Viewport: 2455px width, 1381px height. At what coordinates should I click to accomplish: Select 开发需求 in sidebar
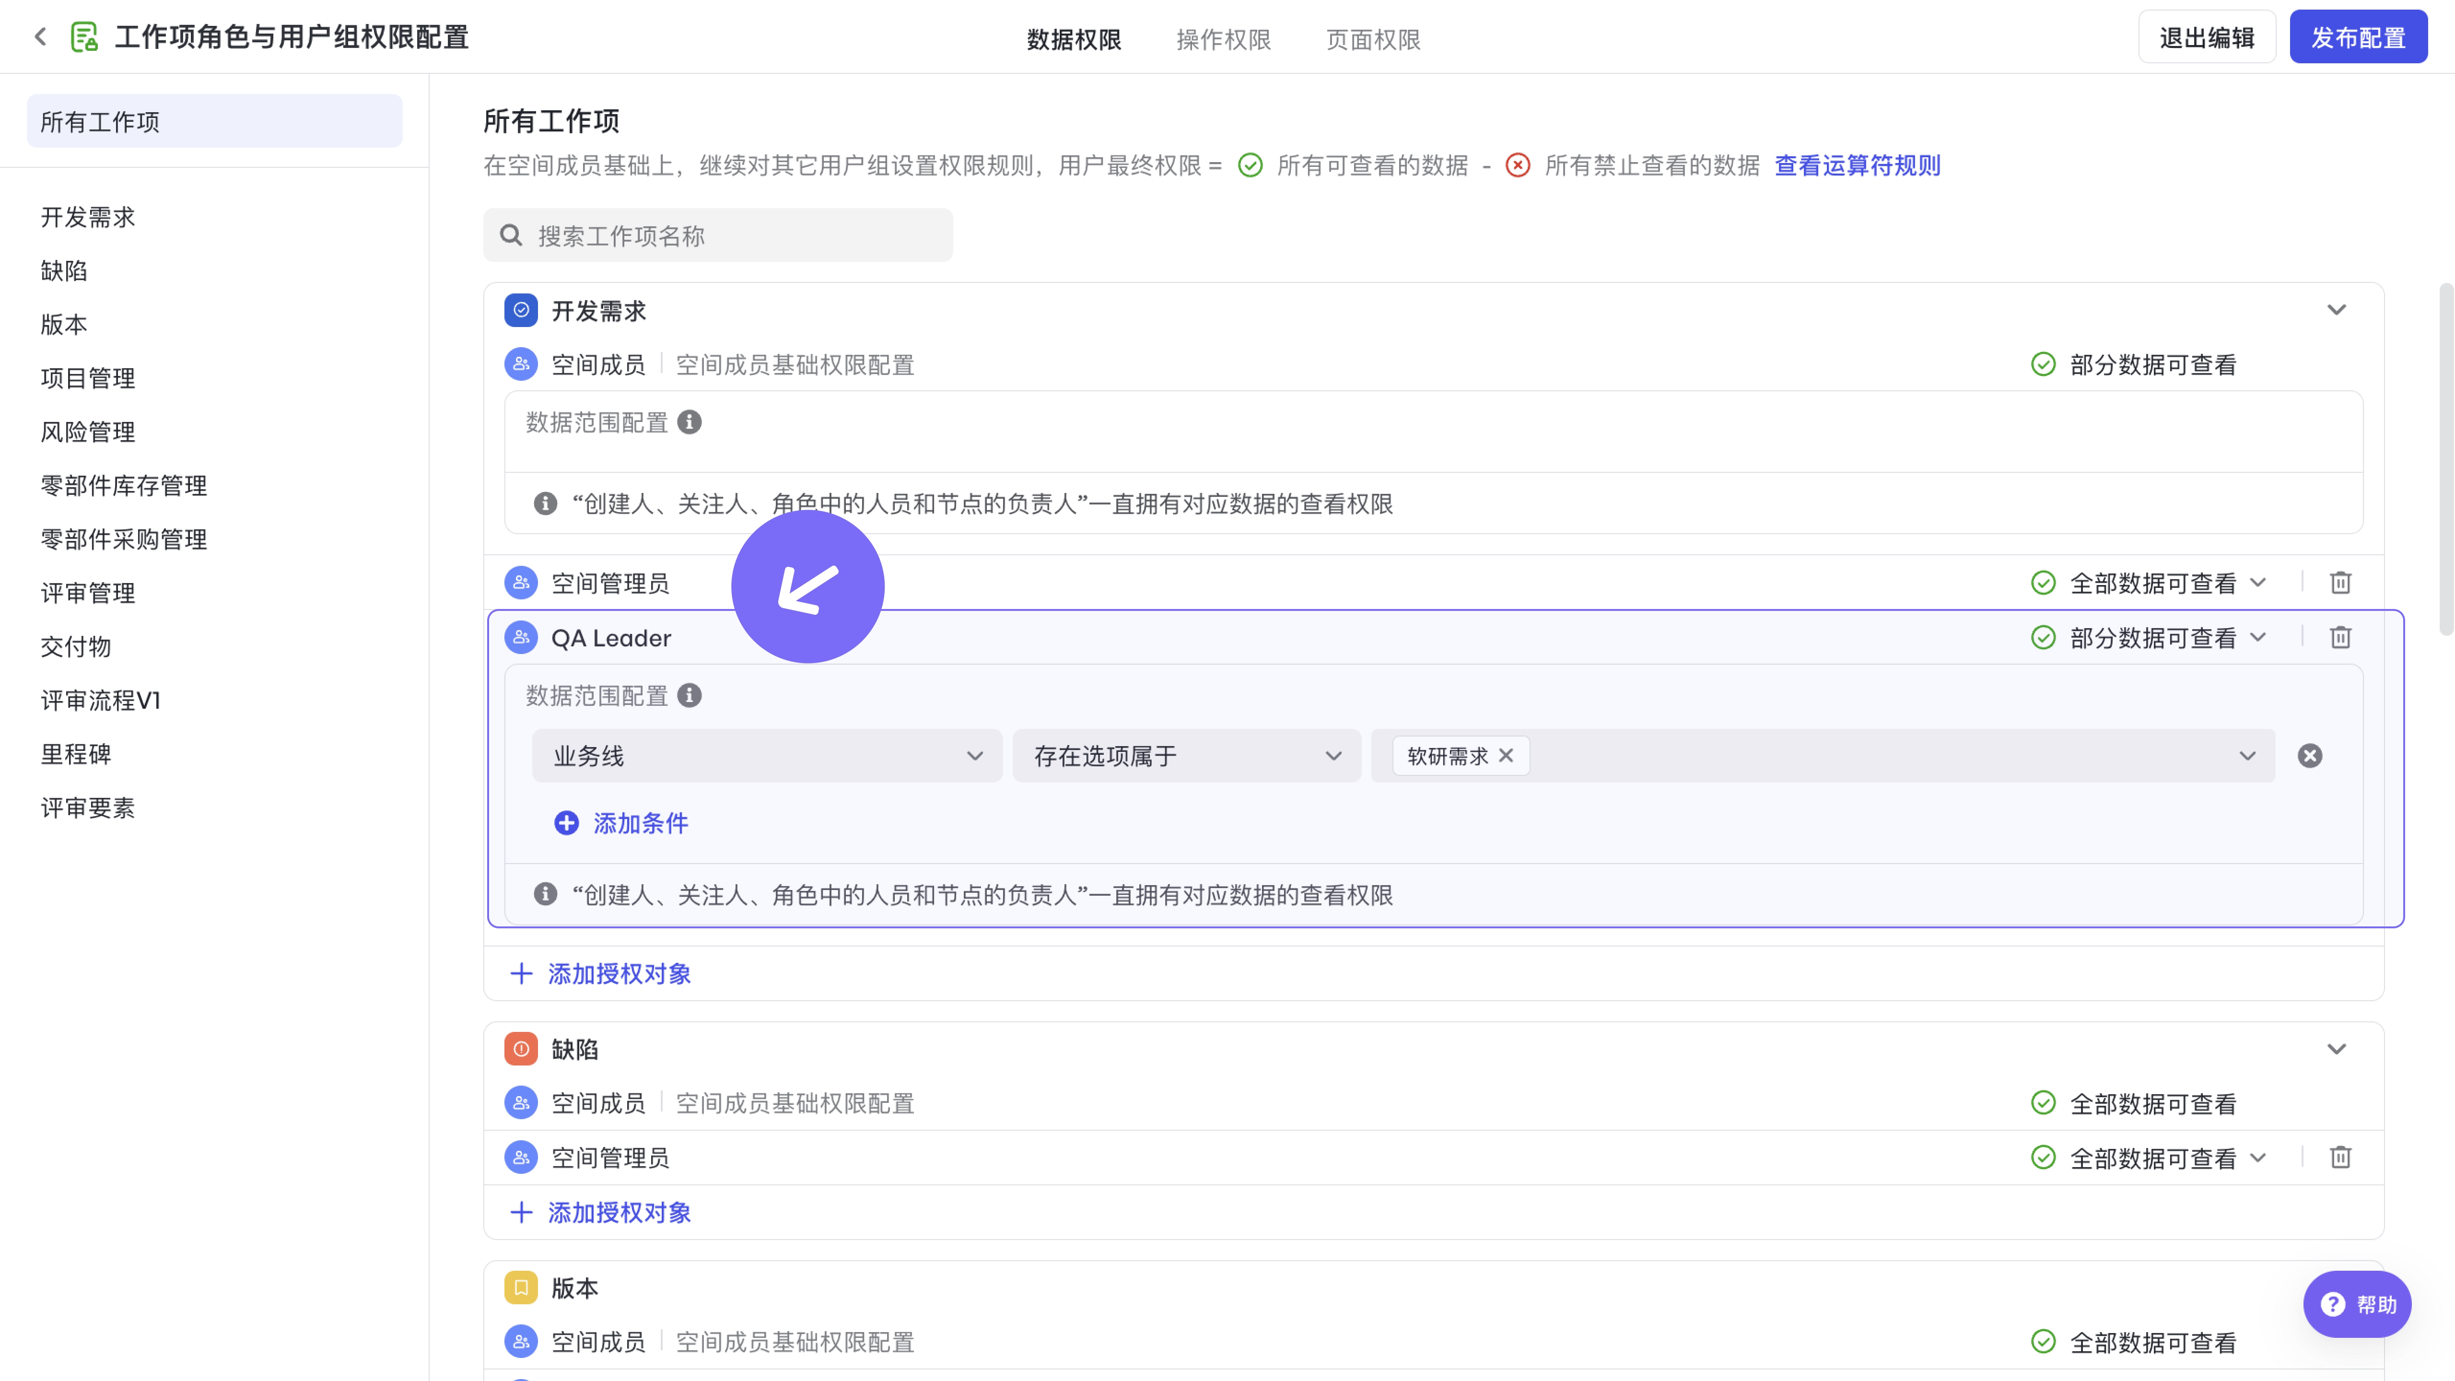pyautogui.click(x=88, y=216)
